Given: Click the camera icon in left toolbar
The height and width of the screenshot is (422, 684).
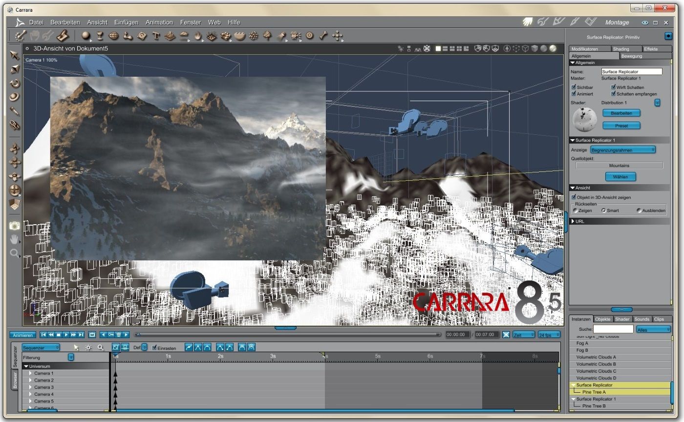Looking at the screenshot, I should tap(15, 226).
